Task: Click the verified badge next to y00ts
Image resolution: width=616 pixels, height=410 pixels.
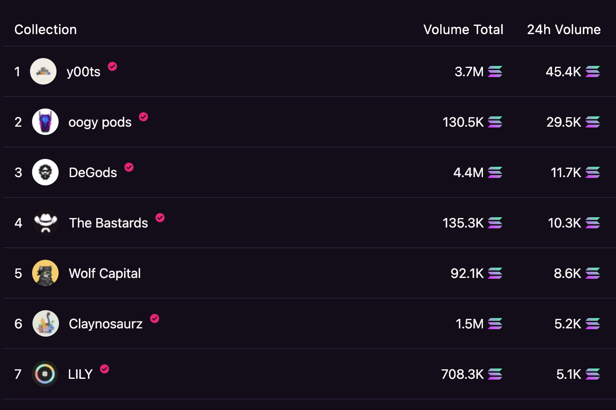Action: pyautogui.click(x=113, y=66)
